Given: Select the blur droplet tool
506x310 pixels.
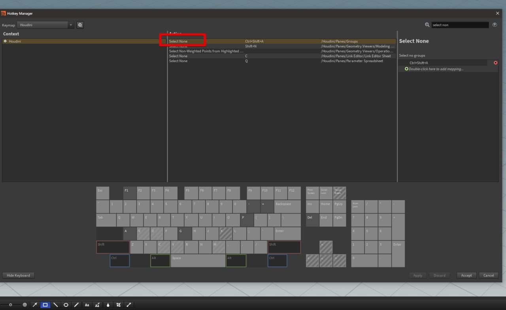Looking at the screenshot, I should pos(108,305).
